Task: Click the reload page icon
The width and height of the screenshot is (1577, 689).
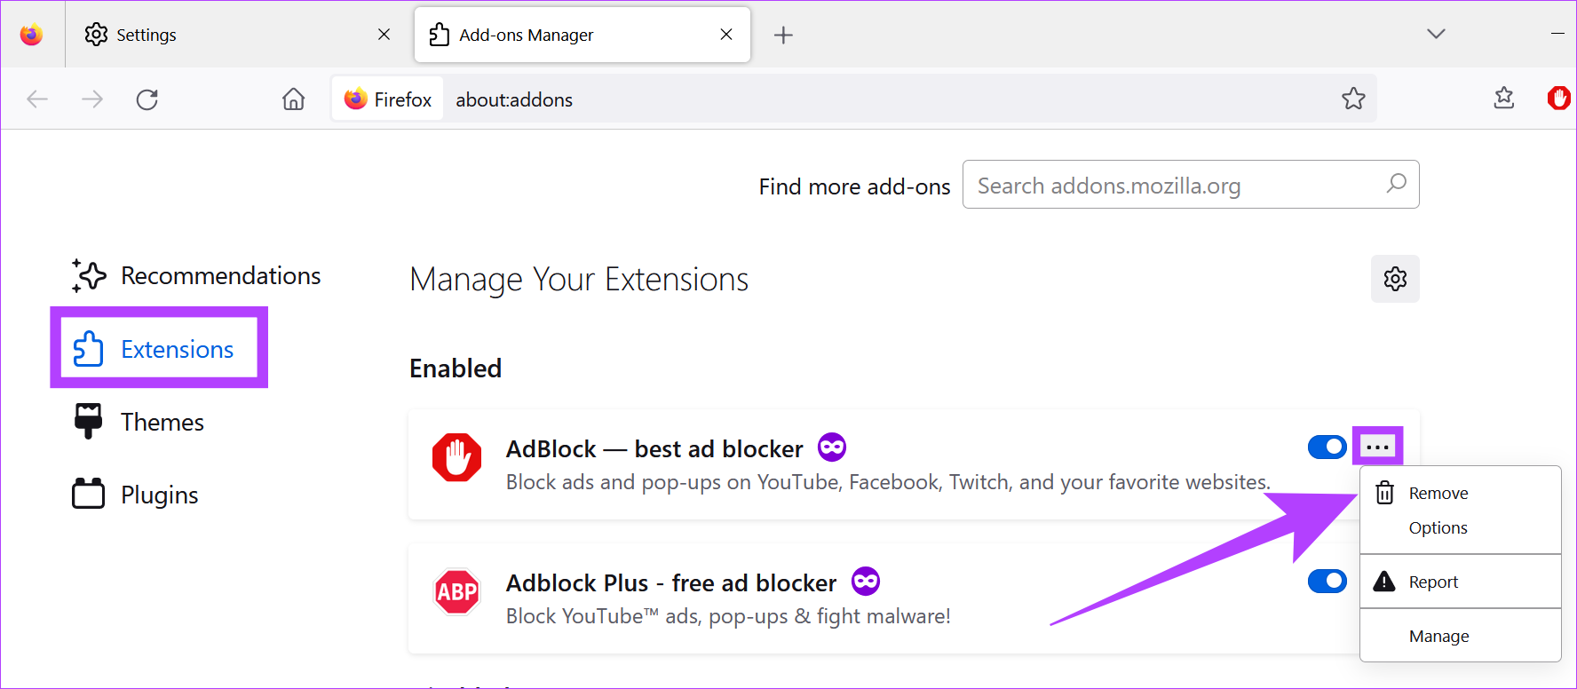Action: [147, 99]
